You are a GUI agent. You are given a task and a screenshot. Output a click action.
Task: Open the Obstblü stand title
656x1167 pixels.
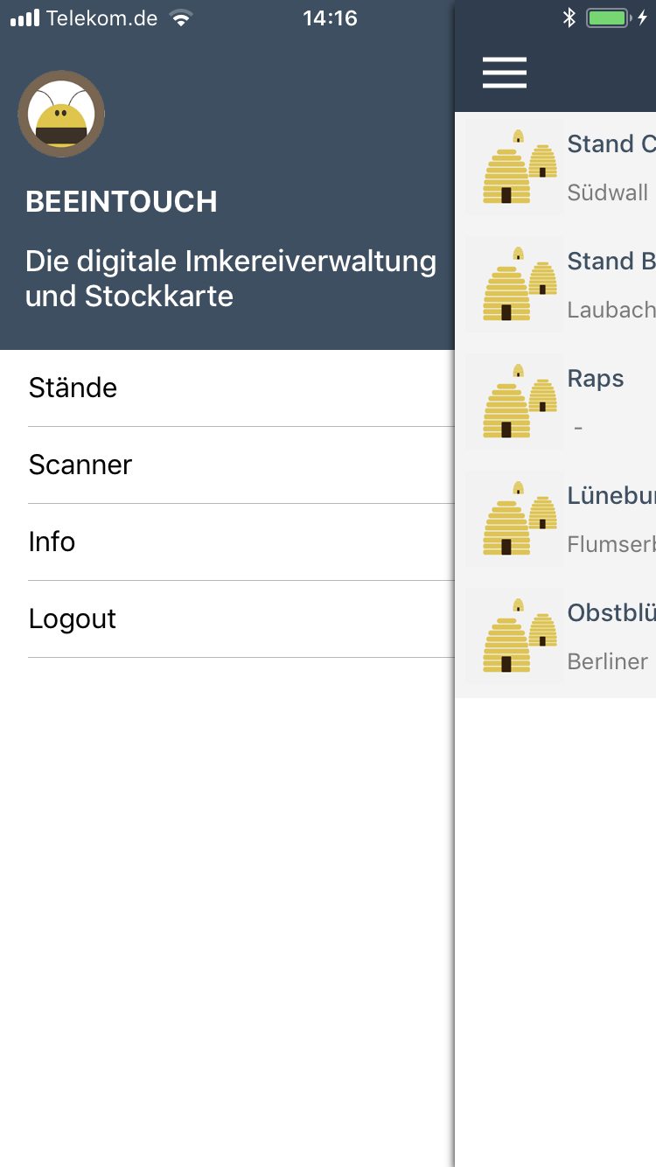click(x=611, y=612)
